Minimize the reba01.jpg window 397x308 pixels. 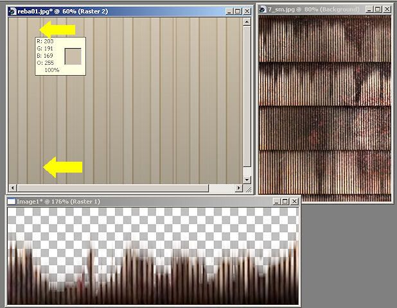[x=229, y=11]
